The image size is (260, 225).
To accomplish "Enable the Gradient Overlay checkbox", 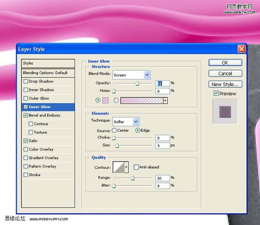I will [x=26, y=158].
